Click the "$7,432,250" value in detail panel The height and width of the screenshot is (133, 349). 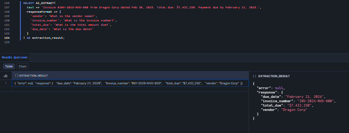click(300, 105)
